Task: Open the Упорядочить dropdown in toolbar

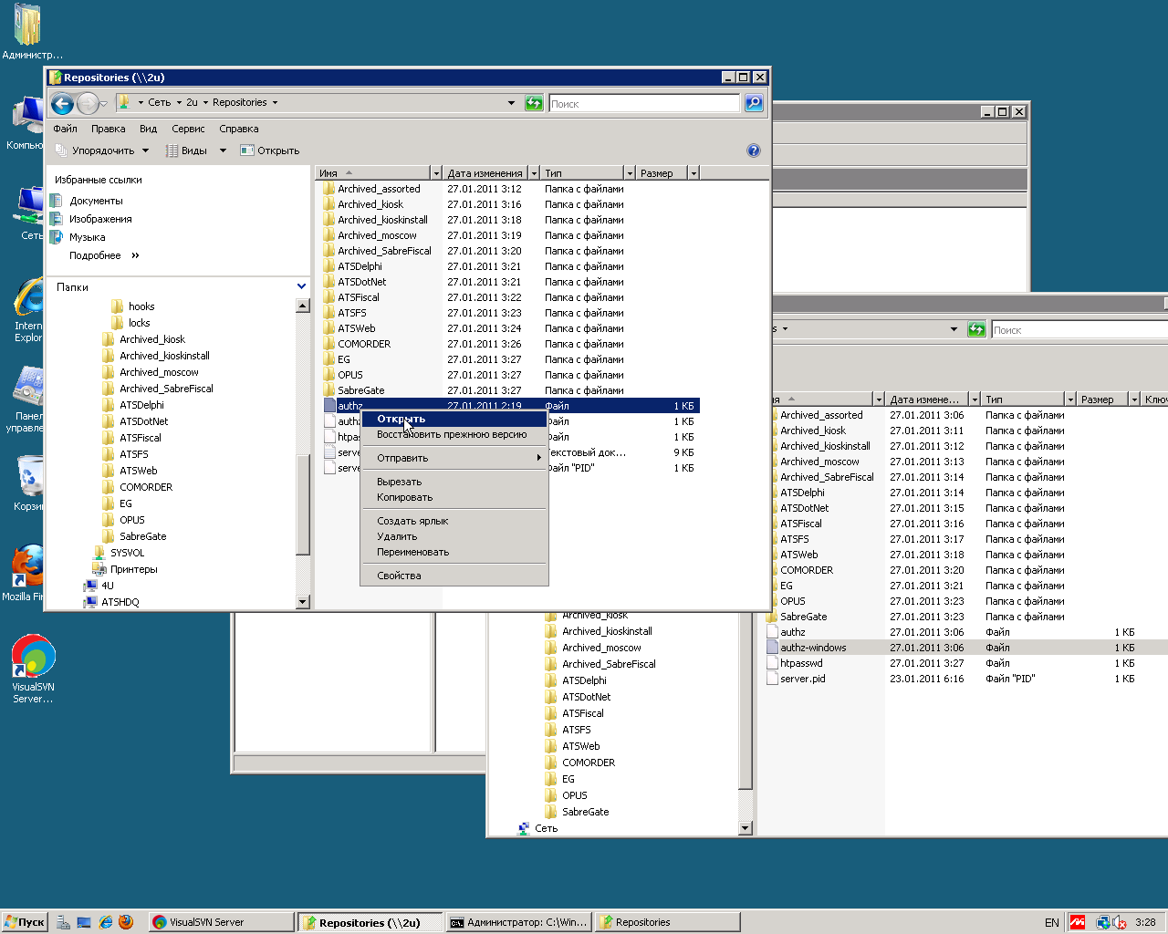Action: (x=101, y=150)
